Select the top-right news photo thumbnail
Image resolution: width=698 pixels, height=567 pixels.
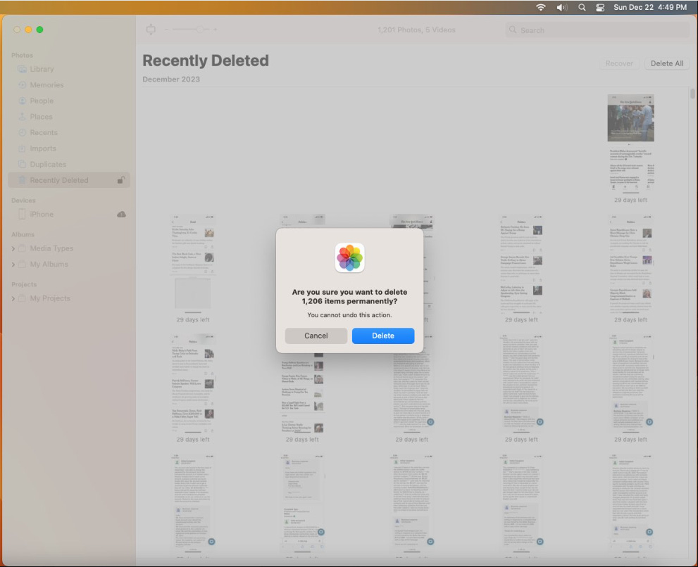(x=631, y=144)
